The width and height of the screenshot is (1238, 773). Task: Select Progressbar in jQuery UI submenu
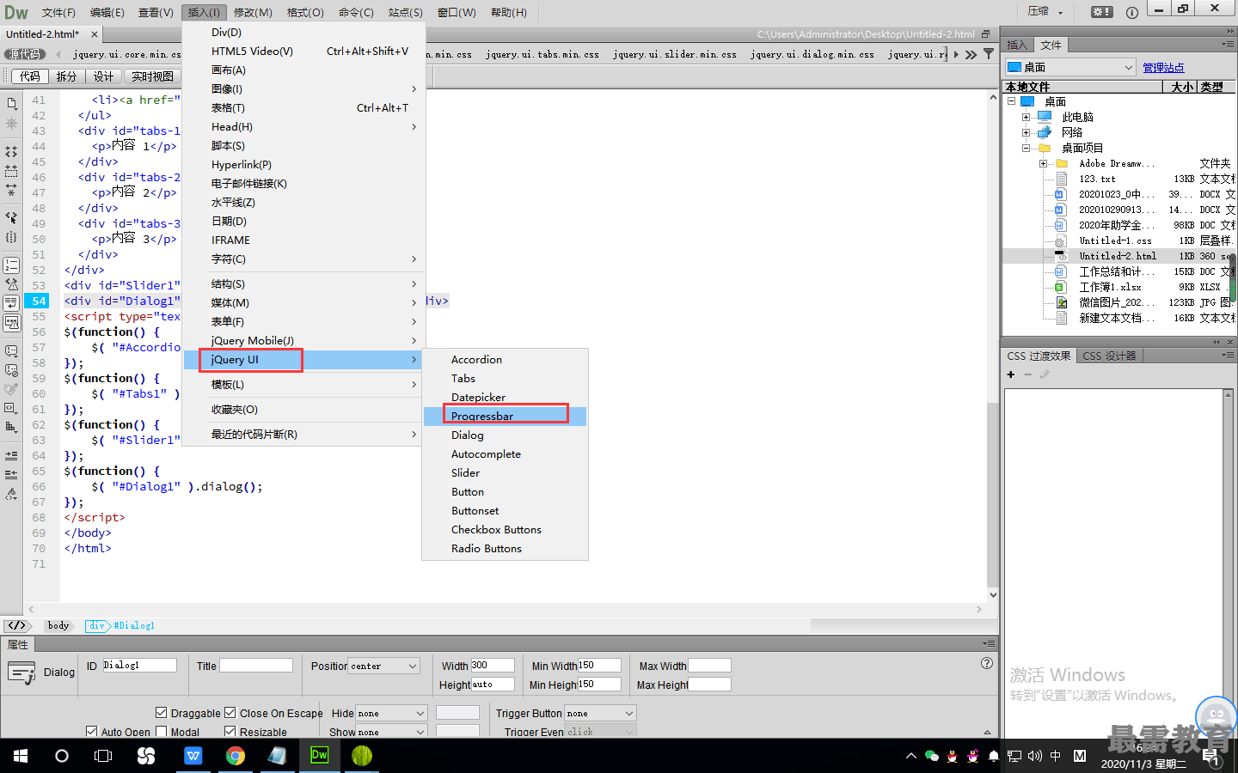coord(505,416)
